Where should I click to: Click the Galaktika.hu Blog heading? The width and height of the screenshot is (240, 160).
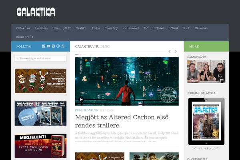92,46
